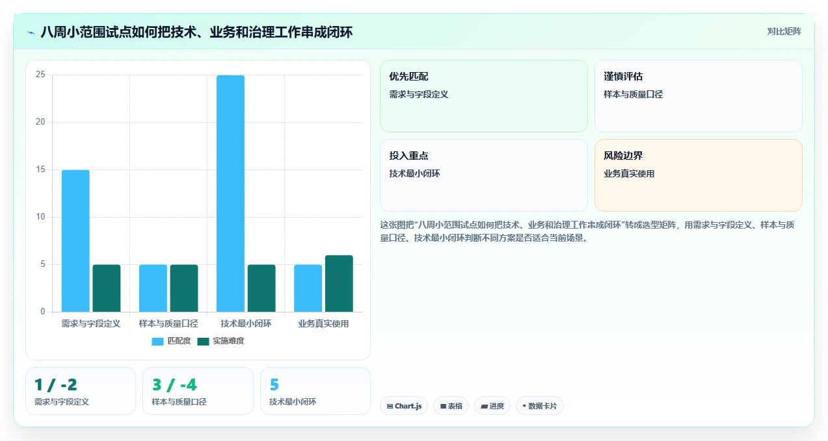Image resolution: width=828 pixels, height=441 pixels.
Task: Click the main title 八周小范围试点
Action: (x=196, y=32)
